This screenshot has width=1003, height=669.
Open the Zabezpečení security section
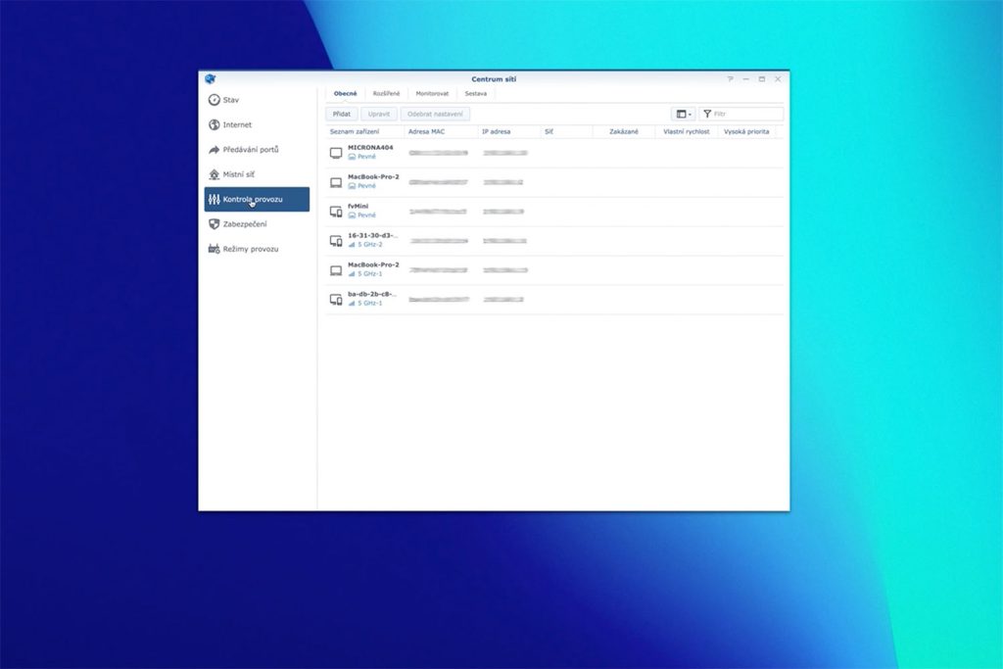click(x=238, y=224)
